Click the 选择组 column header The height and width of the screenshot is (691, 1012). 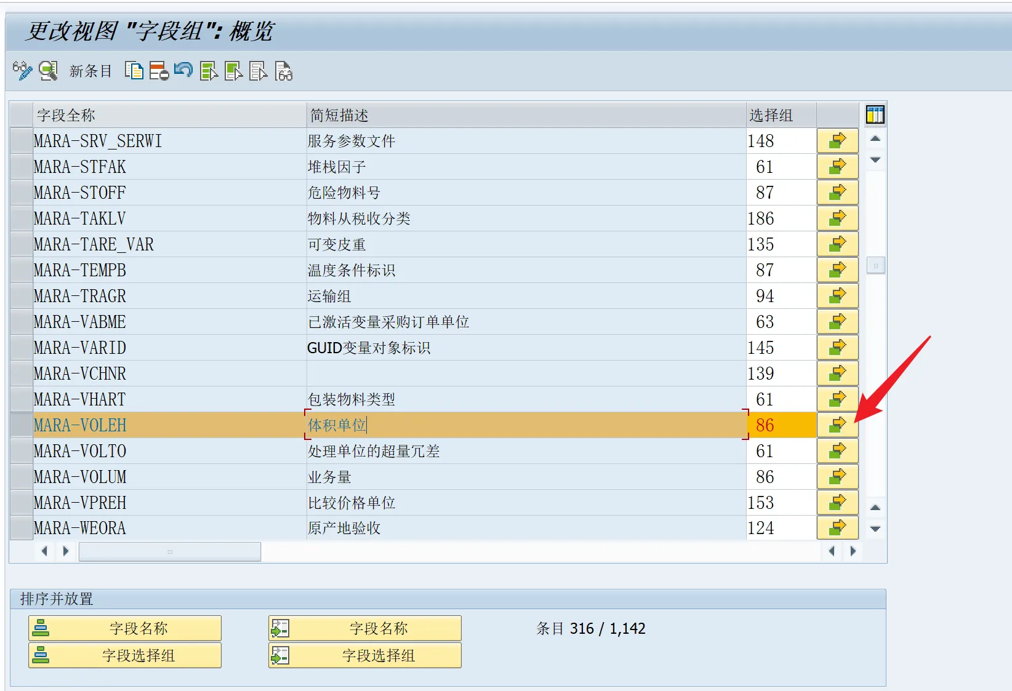pos(780,115)
